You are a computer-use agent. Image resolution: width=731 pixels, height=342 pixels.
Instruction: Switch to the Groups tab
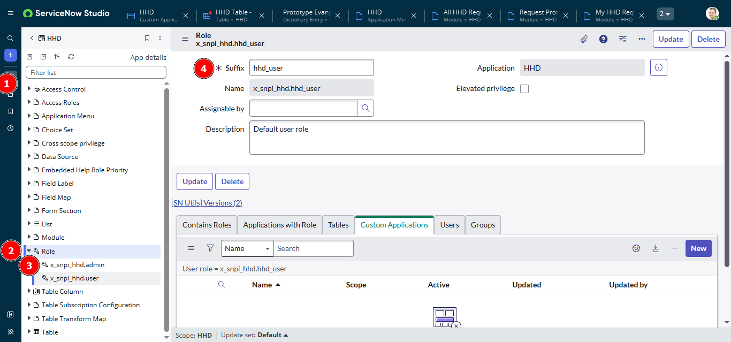pos(483,225)
